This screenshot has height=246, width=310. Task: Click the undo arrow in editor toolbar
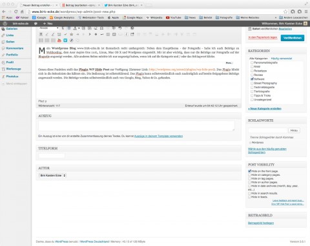[120, 28]
